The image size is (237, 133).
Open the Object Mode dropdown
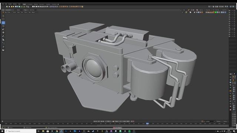pos(7,12)
